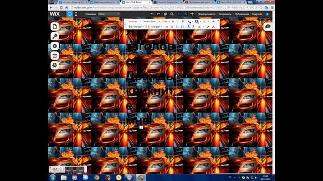The height and width of the screenshot is (181, 323).
Task: Undo the last action in the Wix top bar
Action: [152, 14]
